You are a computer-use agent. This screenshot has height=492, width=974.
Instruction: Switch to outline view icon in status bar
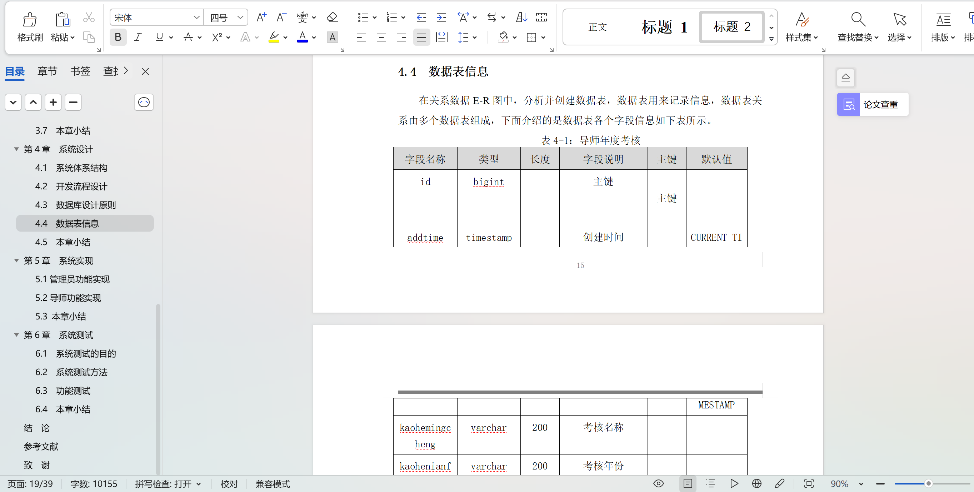point(710,484)
